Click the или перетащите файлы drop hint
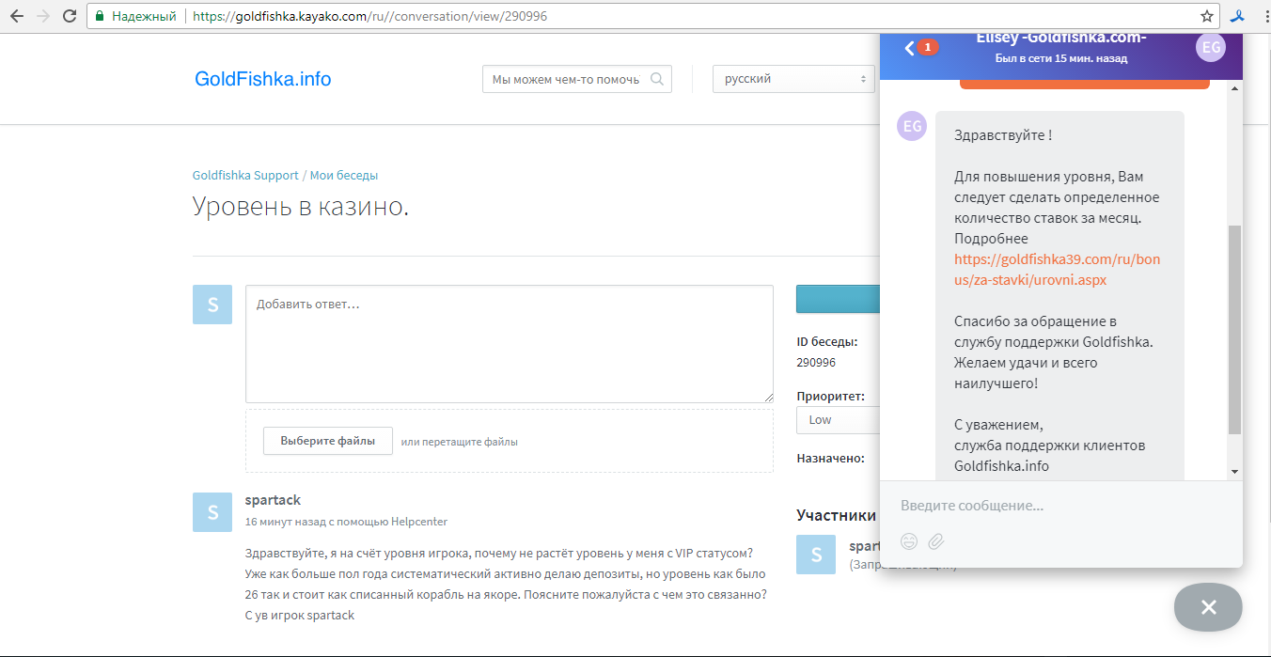1271x657 pixels. pos(459,442)
